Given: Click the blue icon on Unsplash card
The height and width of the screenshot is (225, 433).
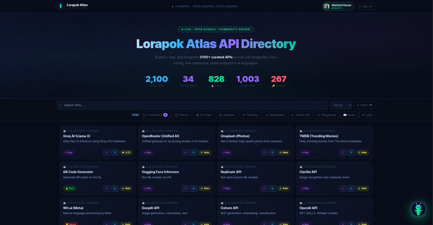Looking at the screenshot, I should click(272, 152).
